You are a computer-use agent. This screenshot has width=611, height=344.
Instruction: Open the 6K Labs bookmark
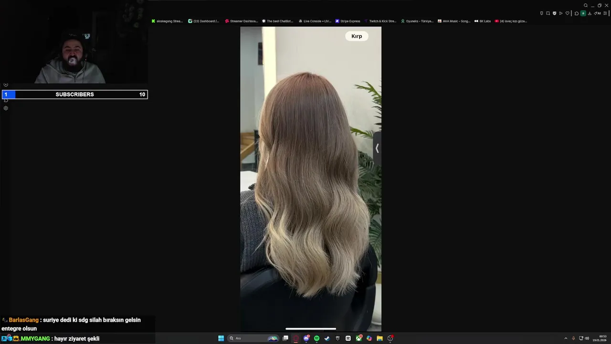pyautogui.click(x=483, y=21)
